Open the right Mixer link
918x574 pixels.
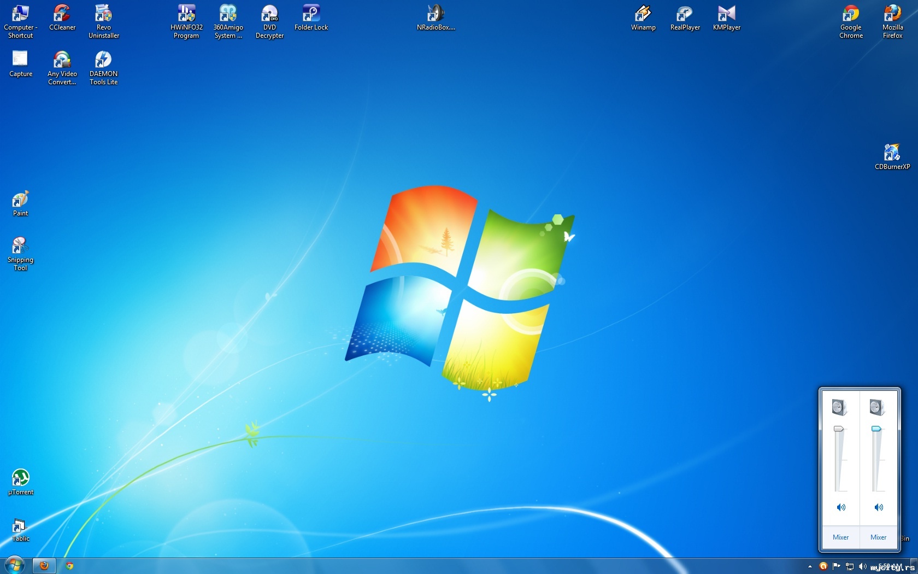[878, 537]
